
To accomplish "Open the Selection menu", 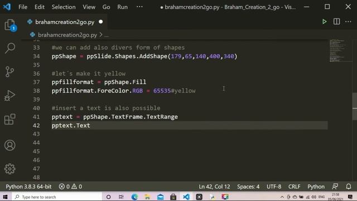I will pyautogui.click(x=64, y=7).
